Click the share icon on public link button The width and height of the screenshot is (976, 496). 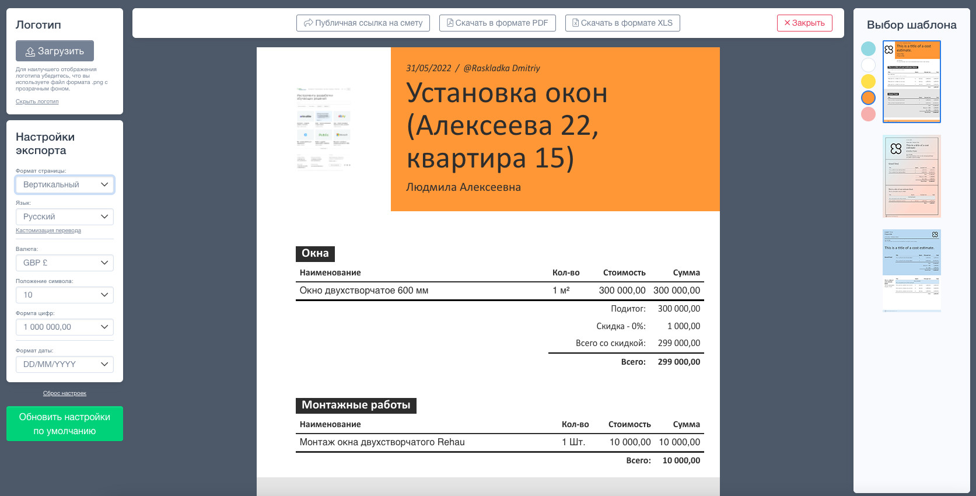point(309,23)
